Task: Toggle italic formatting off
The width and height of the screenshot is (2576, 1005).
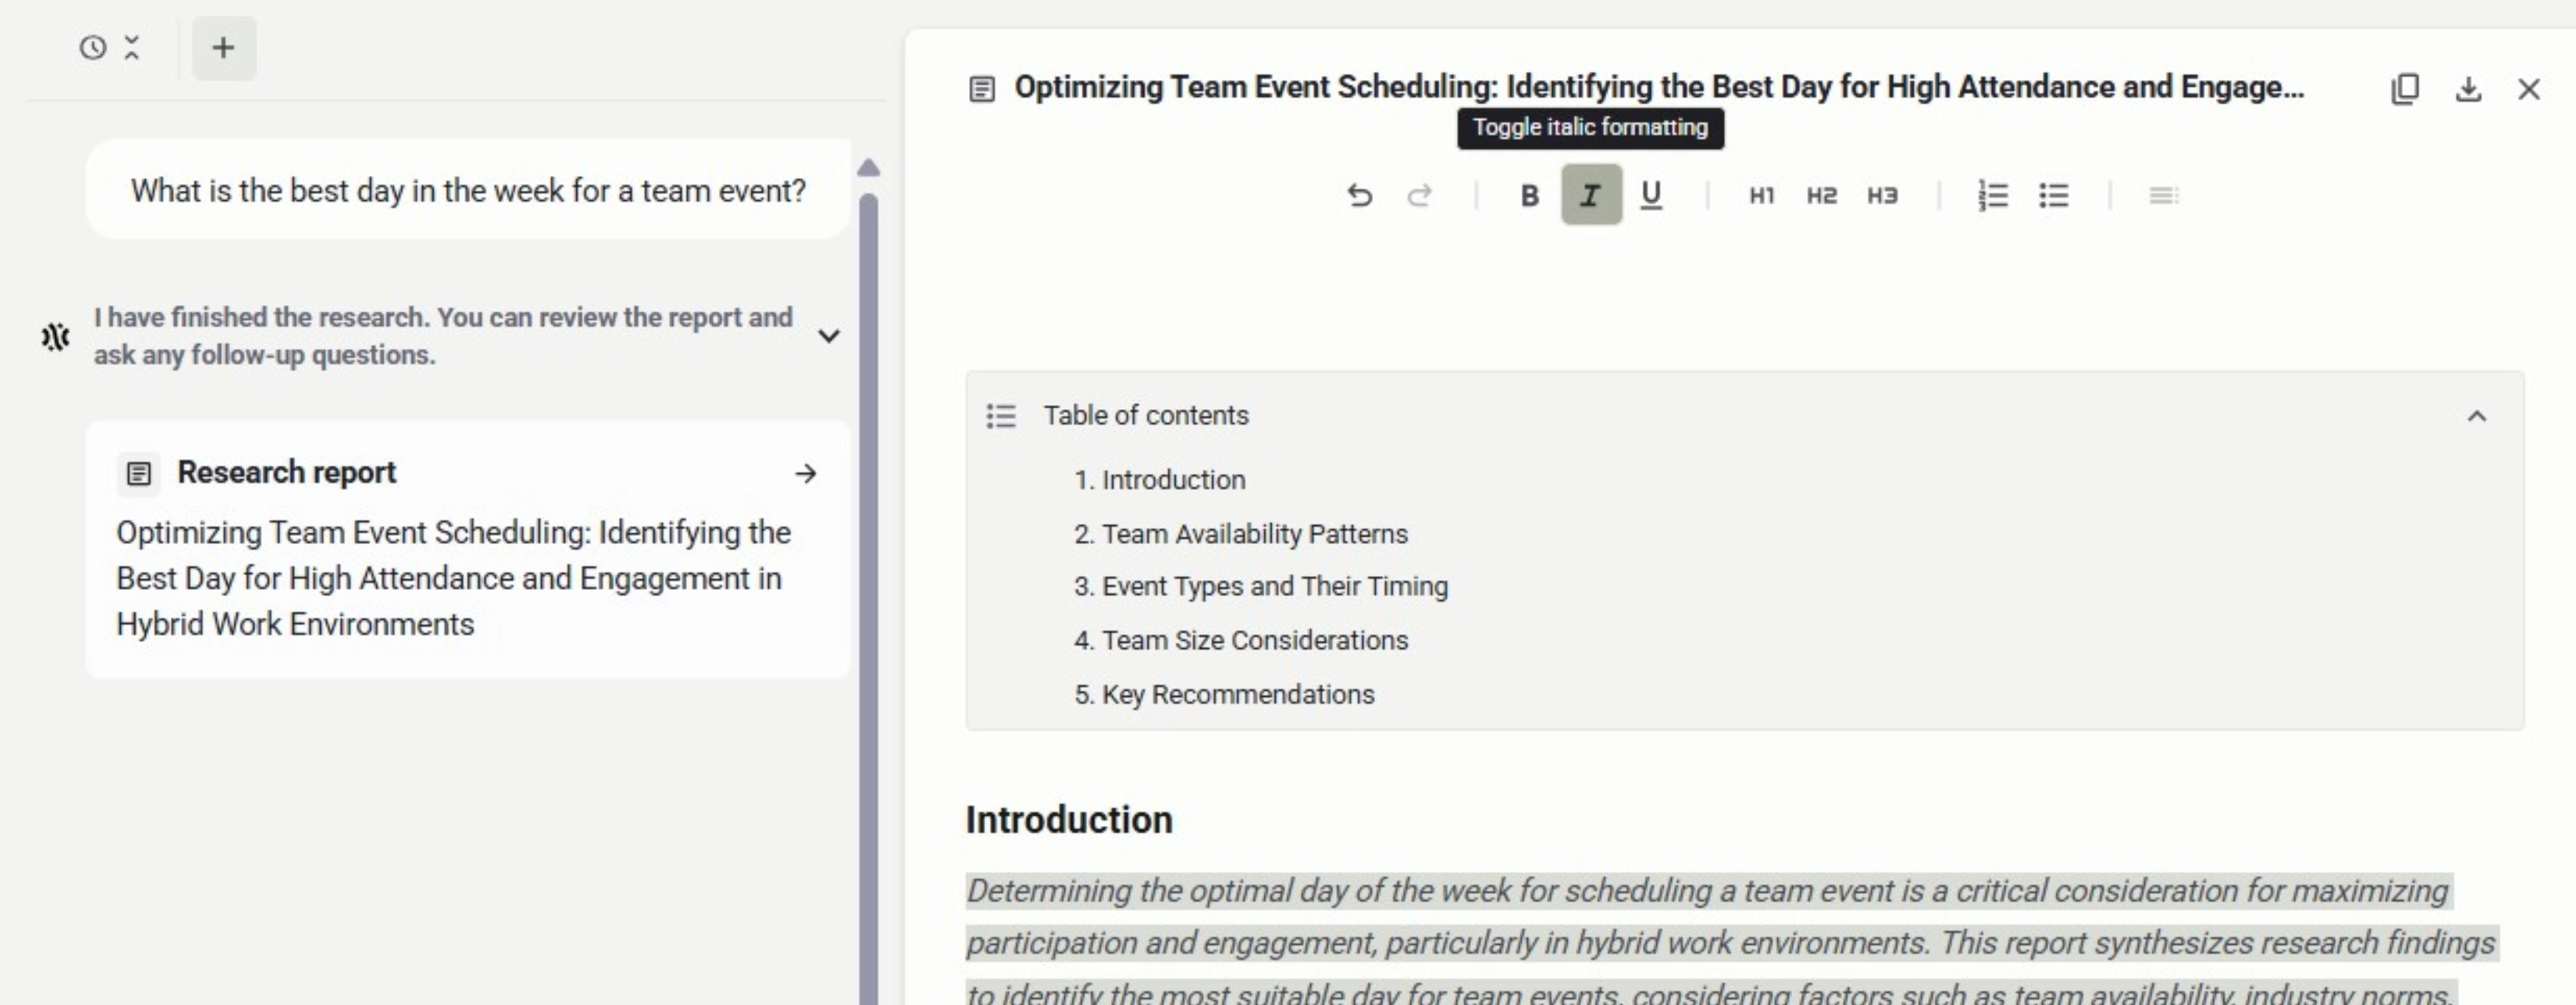Action: (1590, 195)
